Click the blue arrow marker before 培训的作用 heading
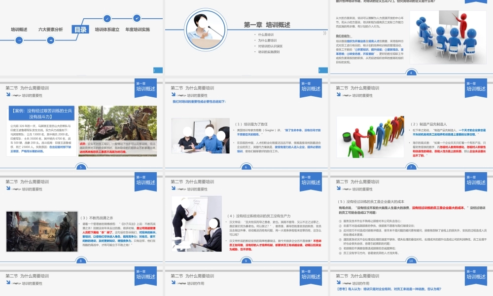493x296 pixels. coord(173,282)
